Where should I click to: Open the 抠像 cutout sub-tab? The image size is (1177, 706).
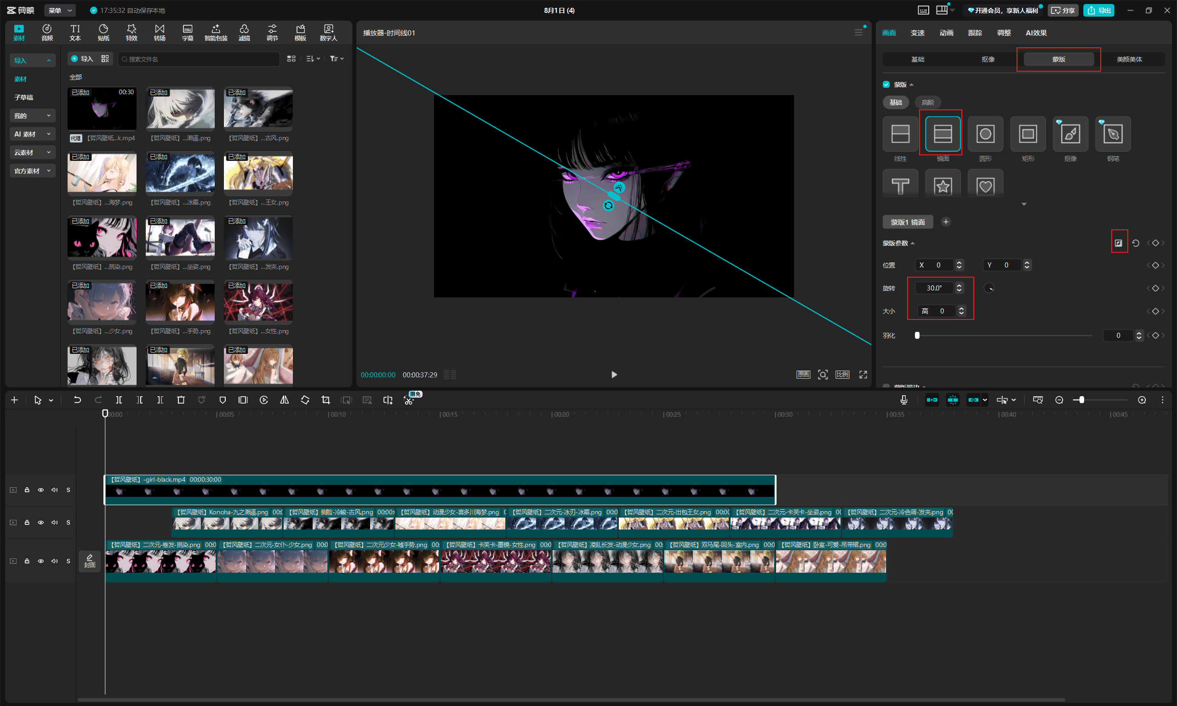[988, 59]
